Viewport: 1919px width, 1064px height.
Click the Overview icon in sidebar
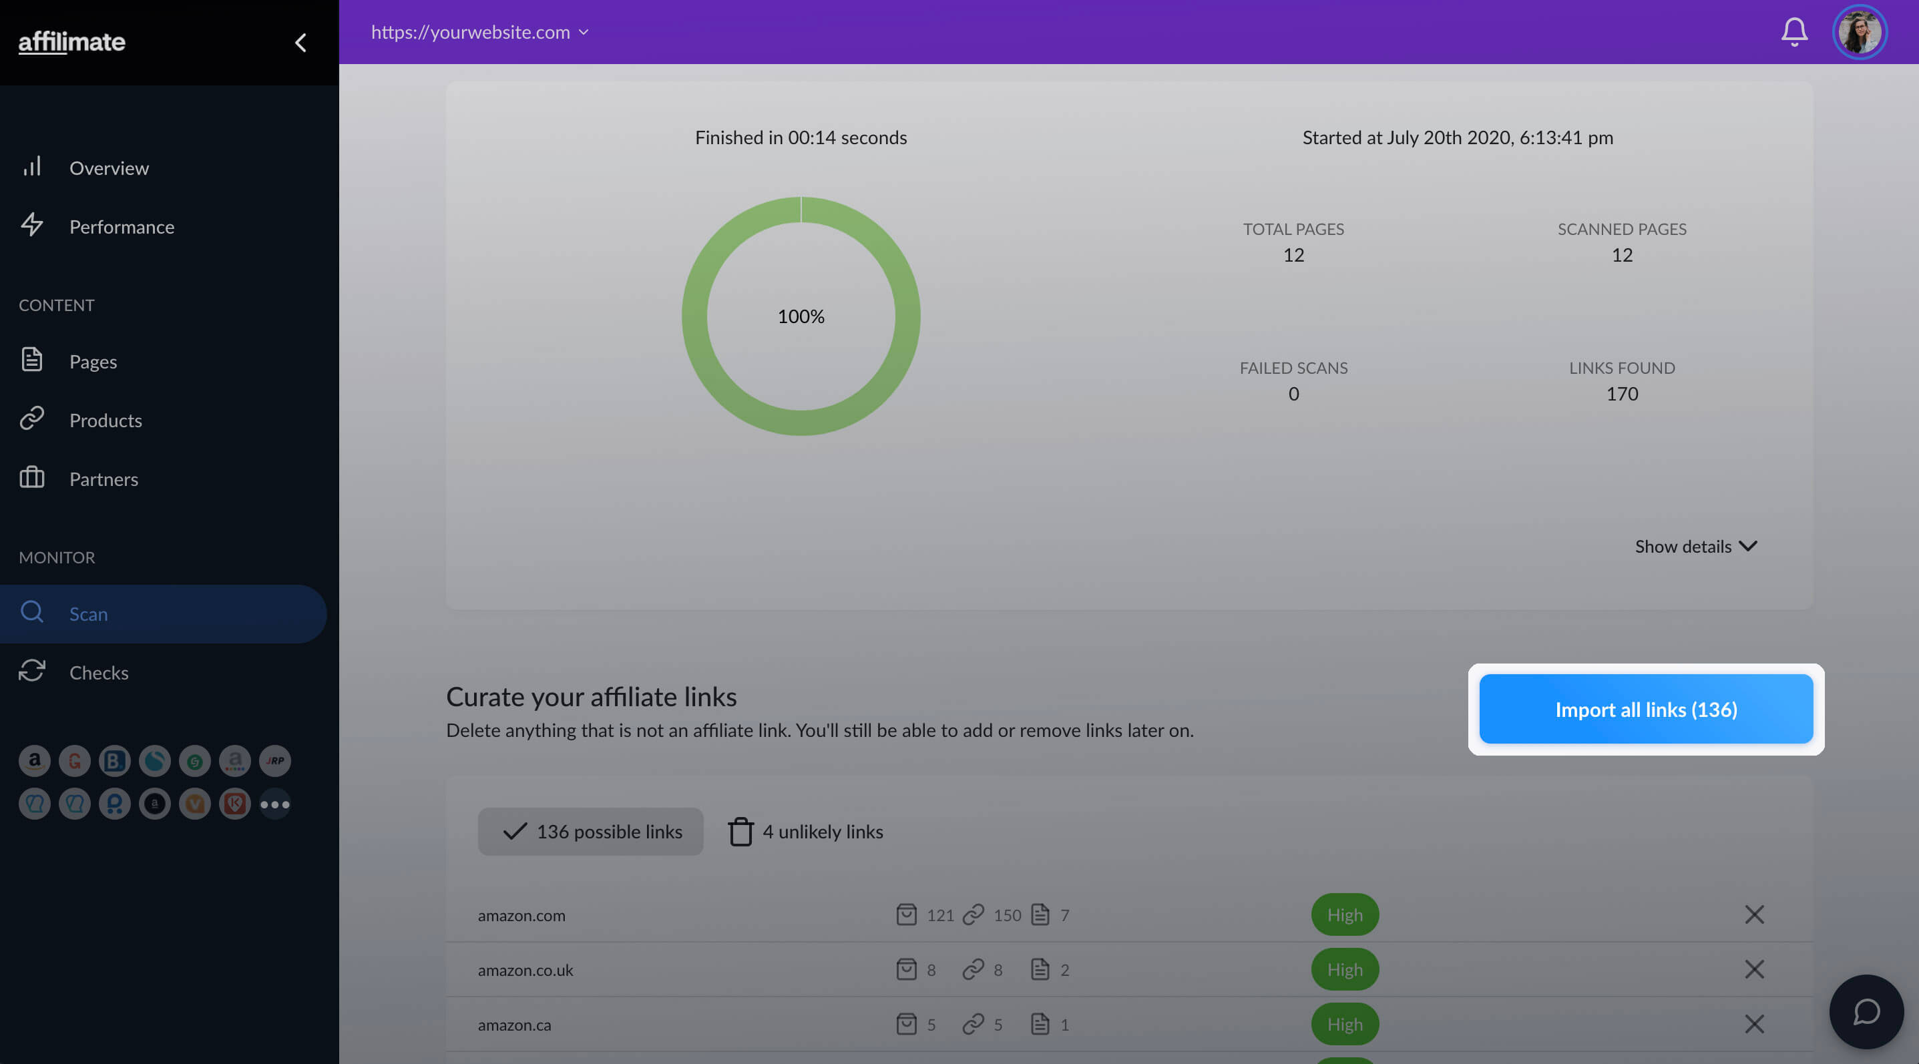click(31, 168)
